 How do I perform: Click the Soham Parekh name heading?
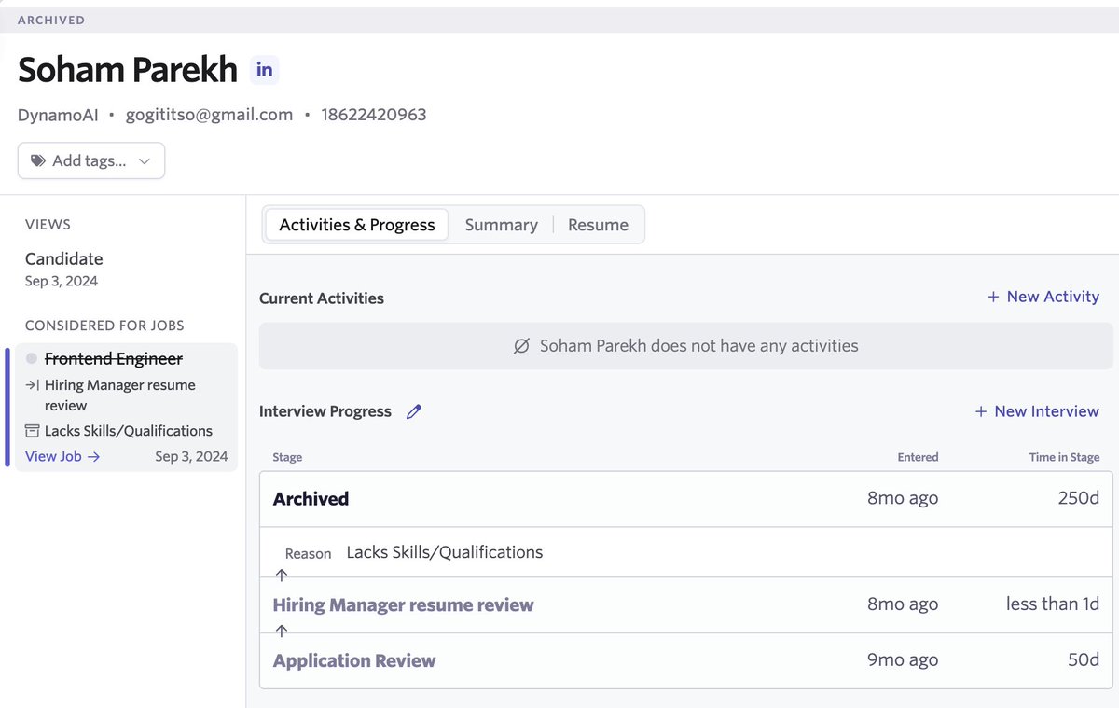pos(128,70)
